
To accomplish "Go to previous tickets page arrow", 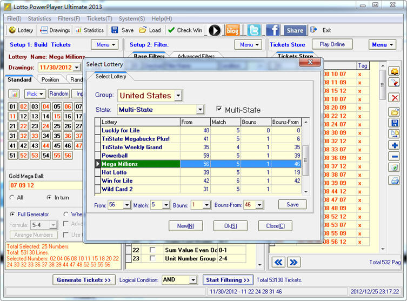I will (x=278, y=262).
